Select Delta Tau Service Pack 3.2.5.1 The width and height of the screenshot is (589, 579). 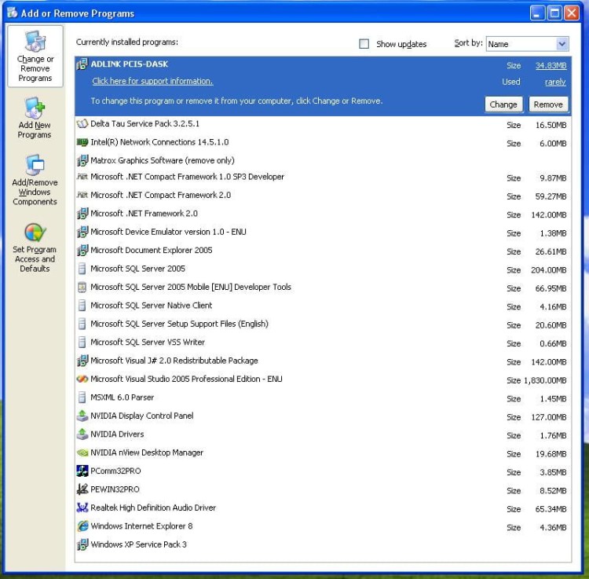click(x=324, y=124)
